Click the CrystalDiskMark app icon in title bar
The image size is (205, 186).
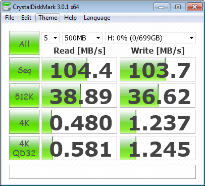coord(7,7)
